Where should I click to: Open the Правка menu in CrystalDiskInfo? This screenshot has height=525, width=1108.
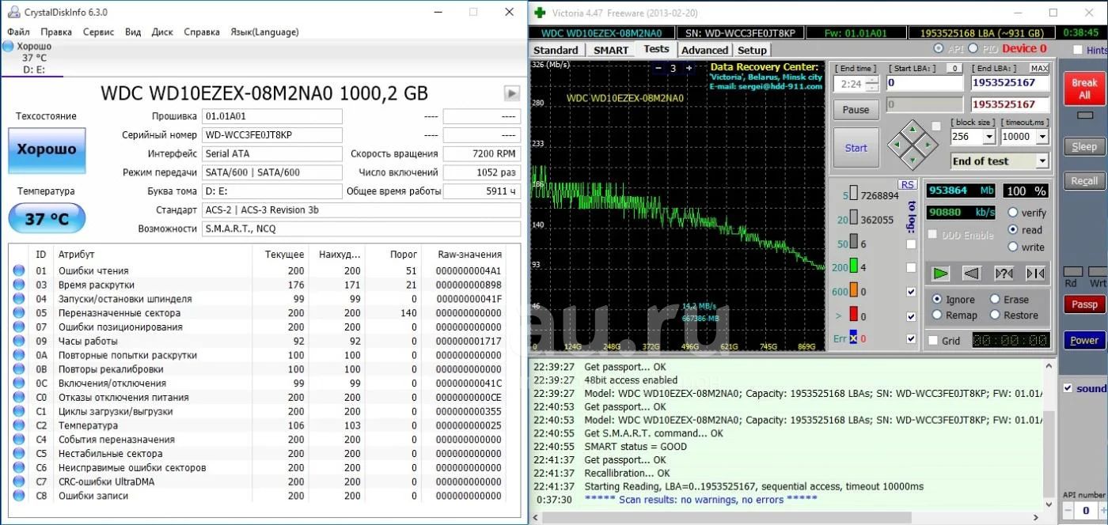click(x=56, y=32)
